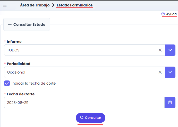
Task: Click the help question mark icon
Action: tap(163, 14)
